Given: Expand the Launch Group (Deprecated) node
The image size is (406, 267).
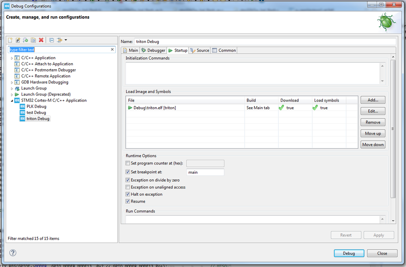Looking at the screenshot, I should pyautogui.click(x=12, y=95).
